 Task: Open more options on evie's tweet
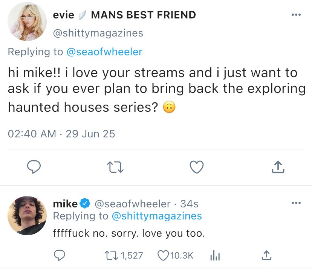click(x=296, y=15)
